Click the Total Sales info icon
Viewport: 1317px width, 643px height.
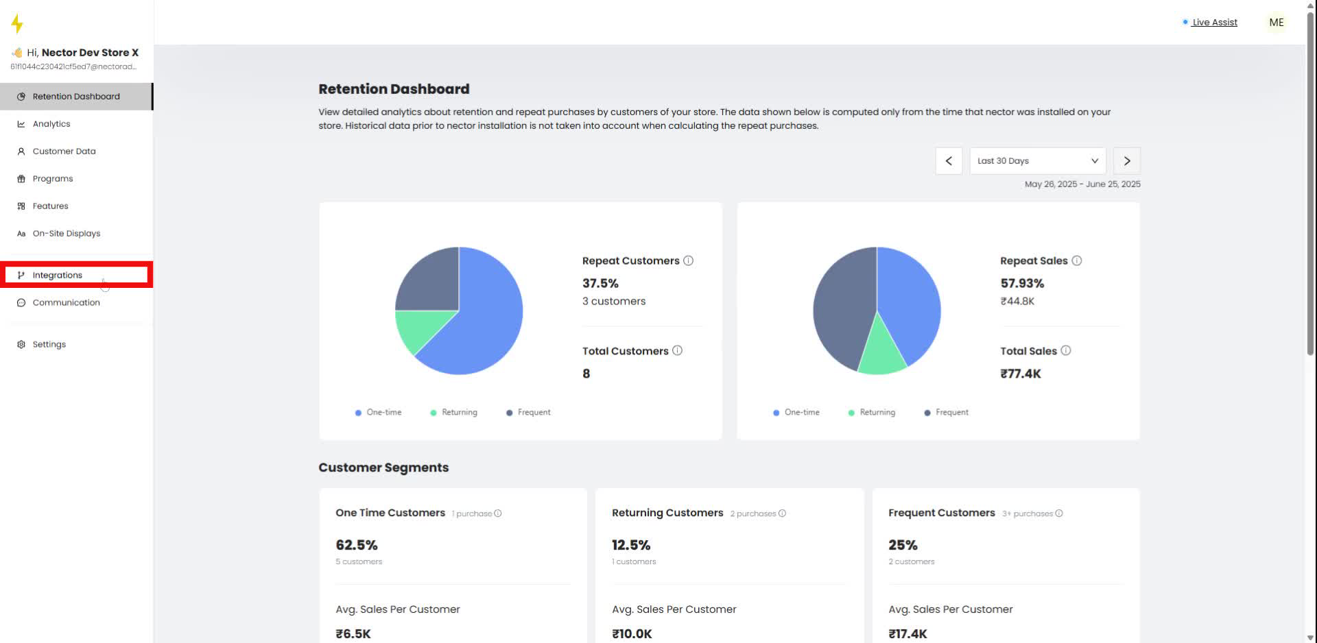click(x=1067, y=350)
